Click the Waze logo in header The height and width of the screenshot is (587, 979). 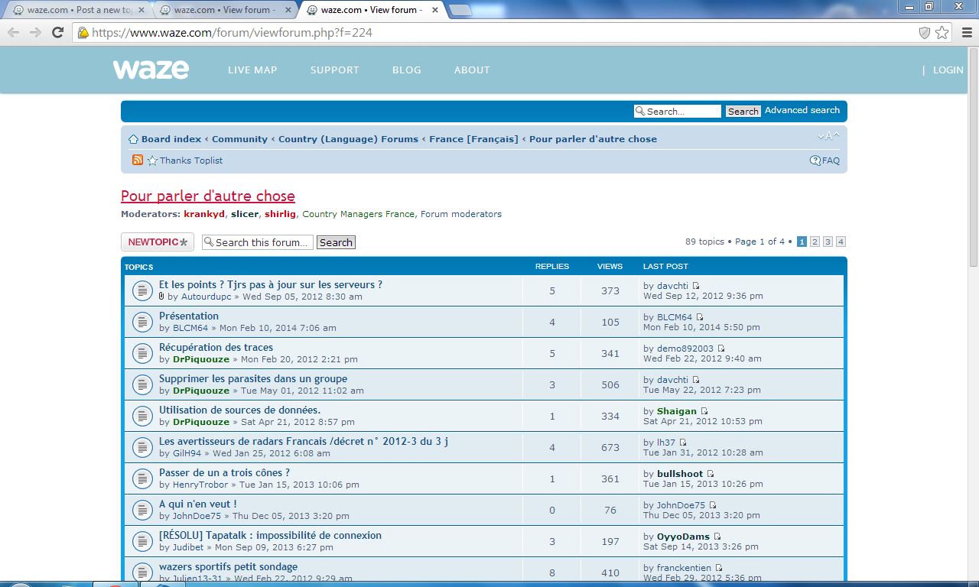point(151,70)
